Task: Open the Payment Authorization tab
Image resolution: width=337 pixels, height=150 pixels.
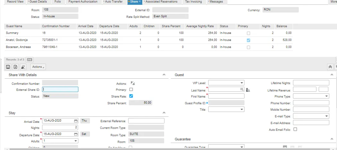Action: (83, 2)
